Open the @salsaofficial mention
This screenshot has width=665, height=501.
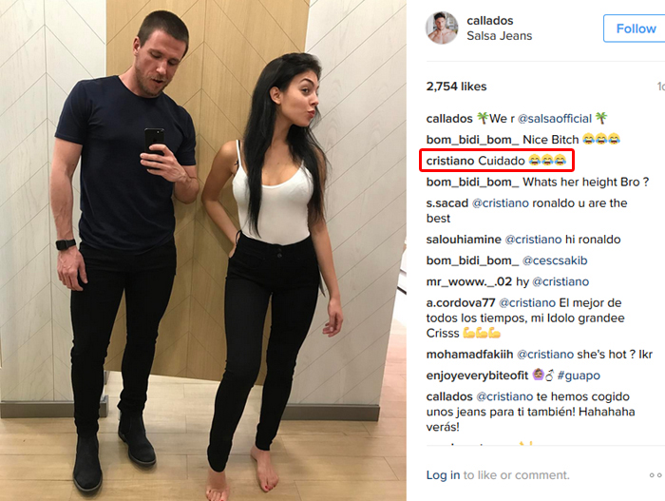click(x=554, y=119)
